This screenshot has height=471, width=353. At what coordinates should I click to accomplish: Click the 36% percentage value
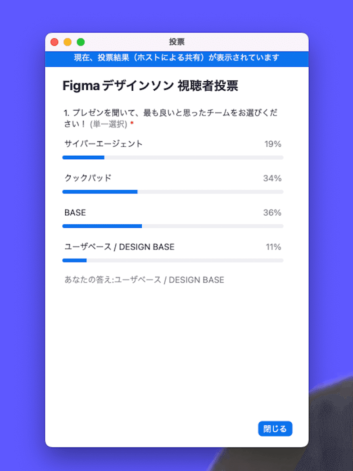272,212
